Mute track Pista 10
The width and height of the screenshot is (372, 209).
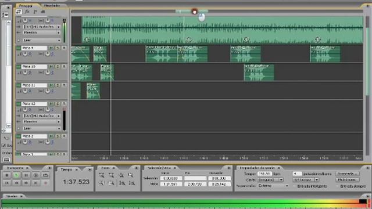(51, 67)
